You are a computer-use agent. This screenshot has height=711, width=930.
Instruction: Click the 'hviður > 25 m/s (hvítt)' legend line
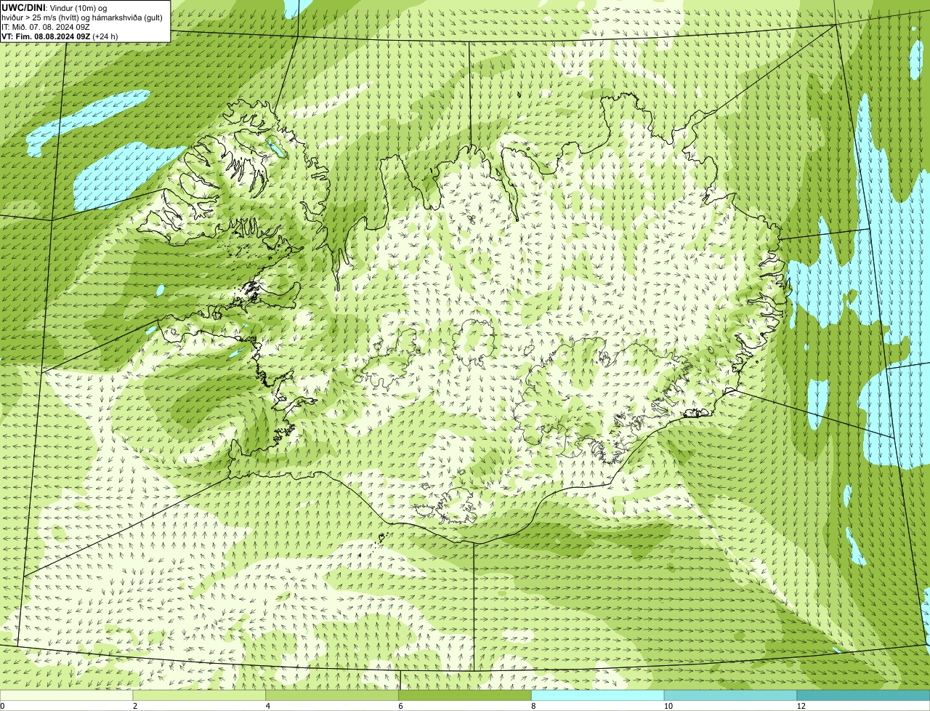pyautogui.click(x=82, y=17)
